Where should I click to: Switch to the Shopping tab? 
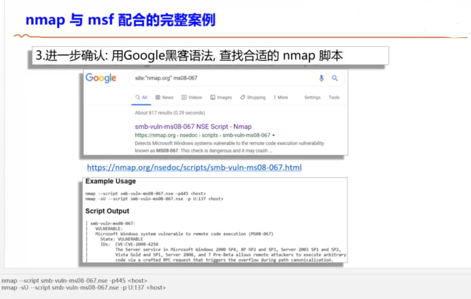(253, 97)
